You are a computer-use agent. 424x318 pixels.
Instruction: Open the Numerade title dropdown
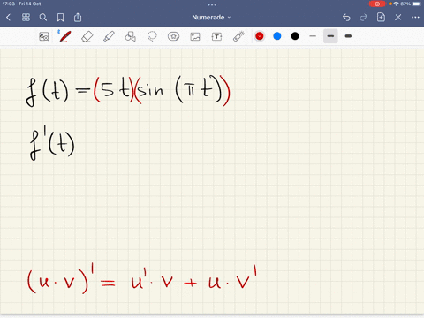(x=211, y=18)
